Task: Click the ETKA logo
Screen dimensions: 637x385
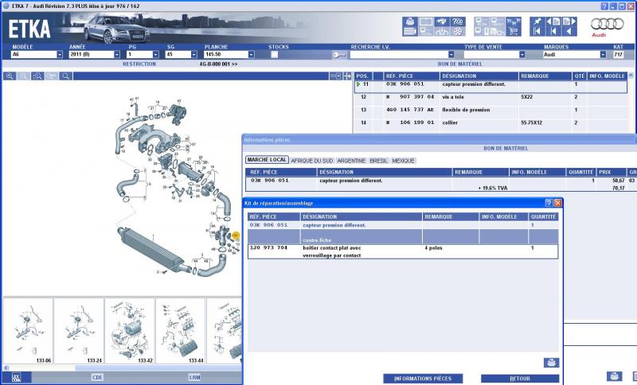Action: point(29,29)
